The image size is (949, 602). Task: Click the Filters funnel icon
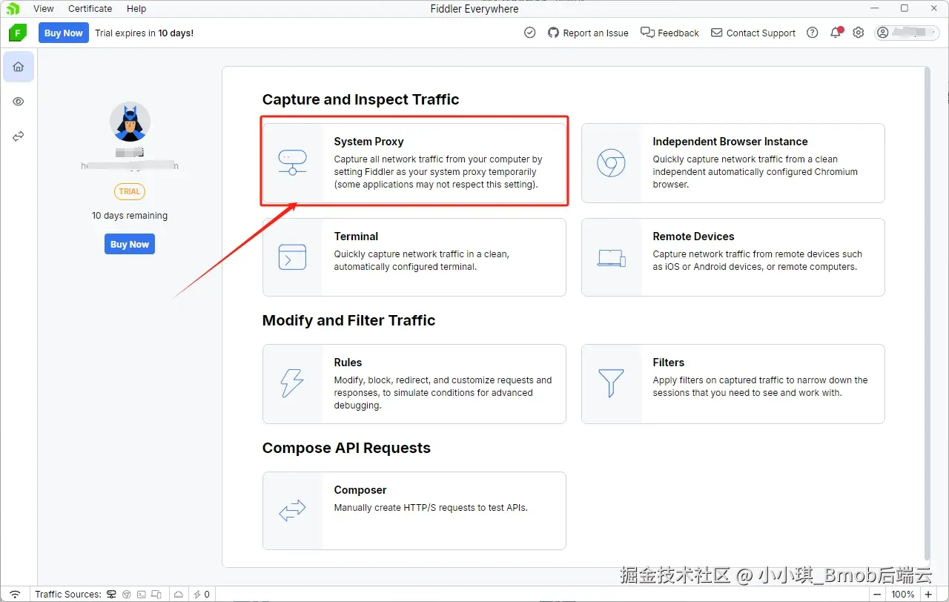pyautogui.click(x=611, y=384)
